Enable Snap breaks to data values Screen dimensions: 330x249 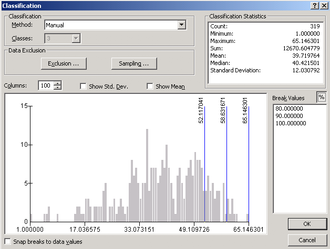pos(7,242)
